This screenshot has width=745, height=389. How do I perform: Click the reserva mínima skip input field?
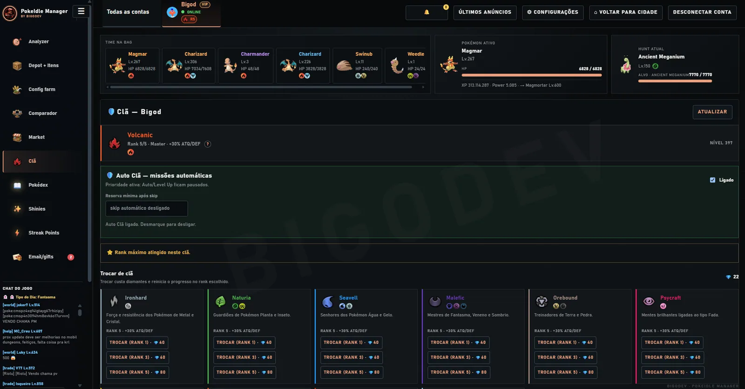coord(147,208)
